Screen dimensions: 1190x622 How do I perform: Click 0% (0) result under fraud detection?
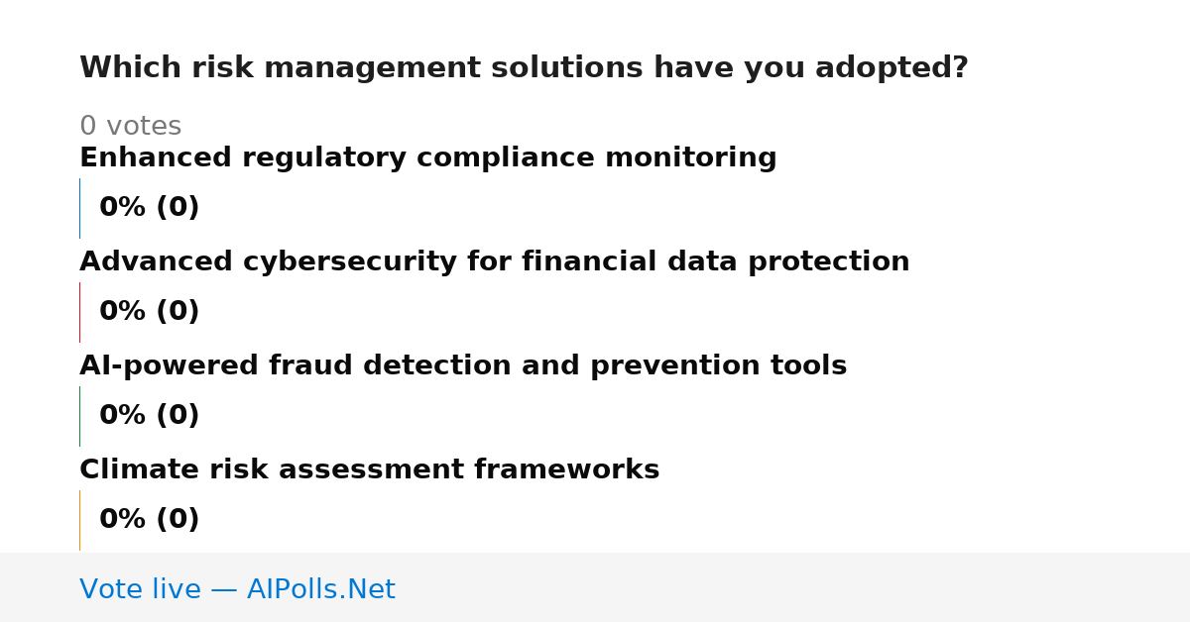[150, 416]
